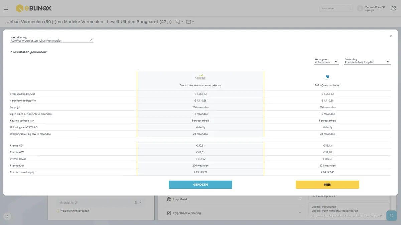Open the phone contact options
Viewport: 401px width, 225px height.
tap(179, 22)
